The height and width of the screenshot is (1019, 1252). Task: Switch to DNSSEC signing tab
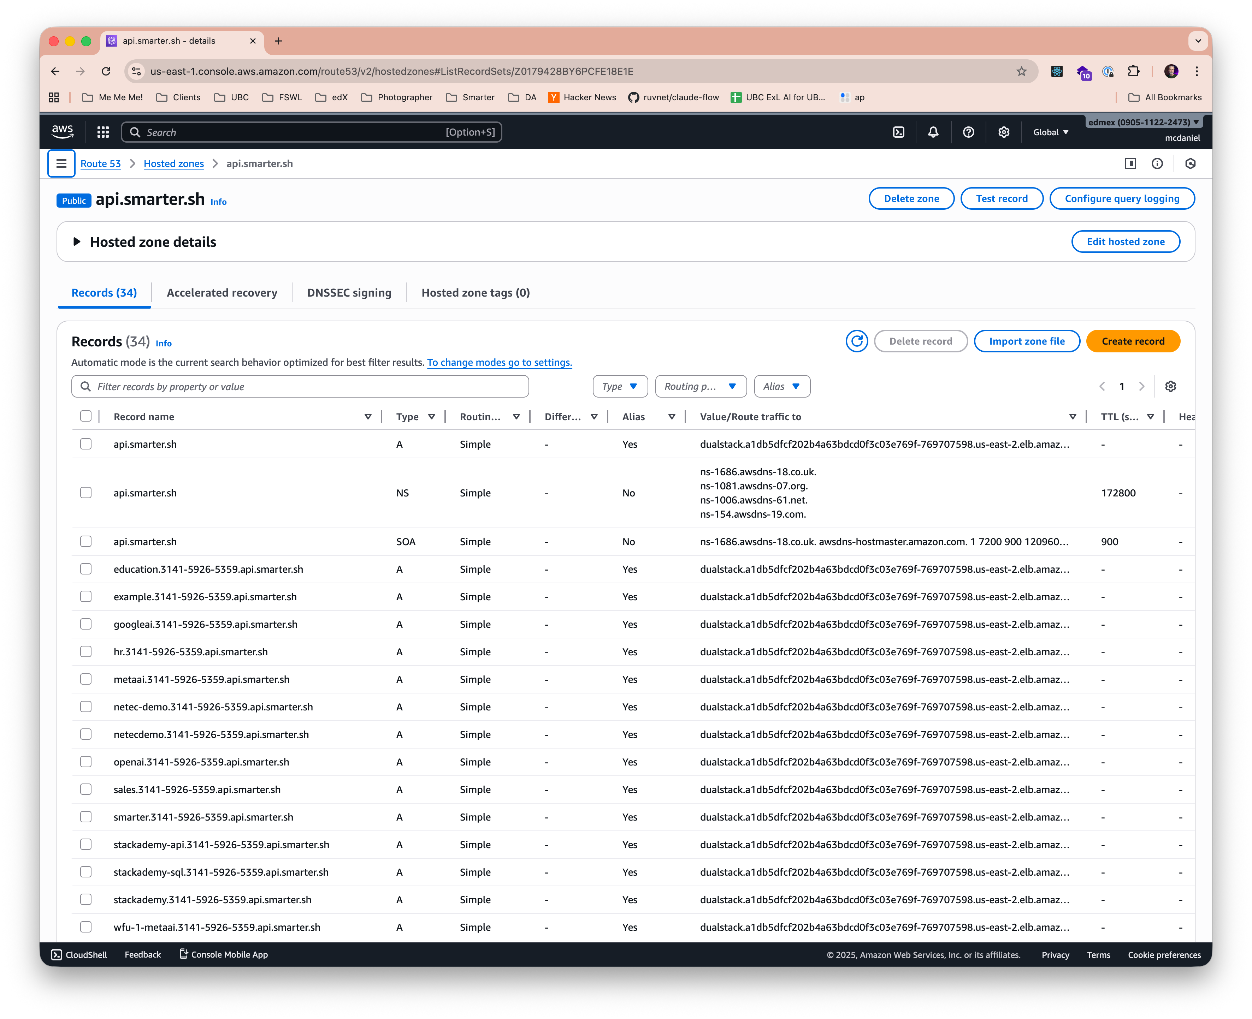(x=349, y=292)
